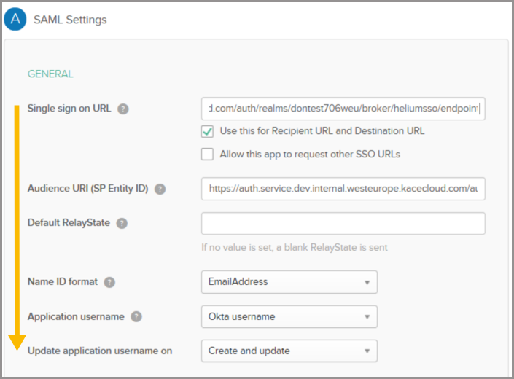Click the "Audience URI (SP Entity ID)" label

[87, 189]
